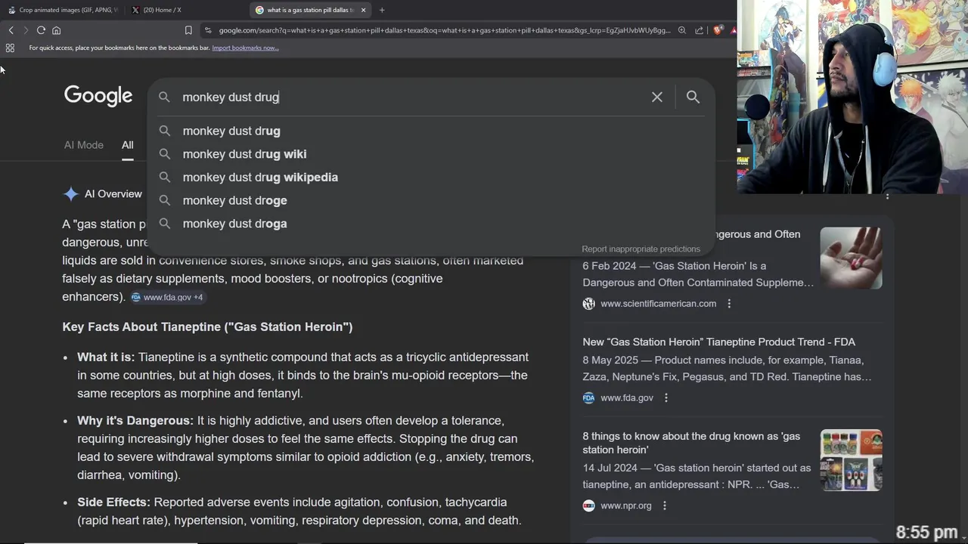Viewport: 968px width, 544px height.
Task: Click the Google logo
Action: pyautogui.click(x=98, y=96)
